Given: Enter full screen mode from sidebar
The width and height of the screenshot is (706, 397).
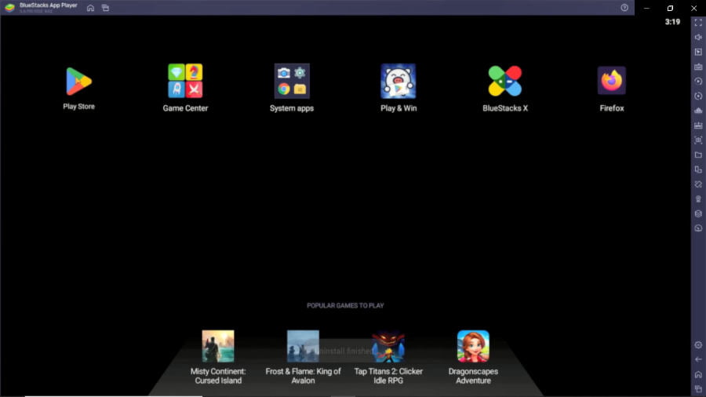Looking at the screenshot, I should pyautogui.click(x=698, y=23).
